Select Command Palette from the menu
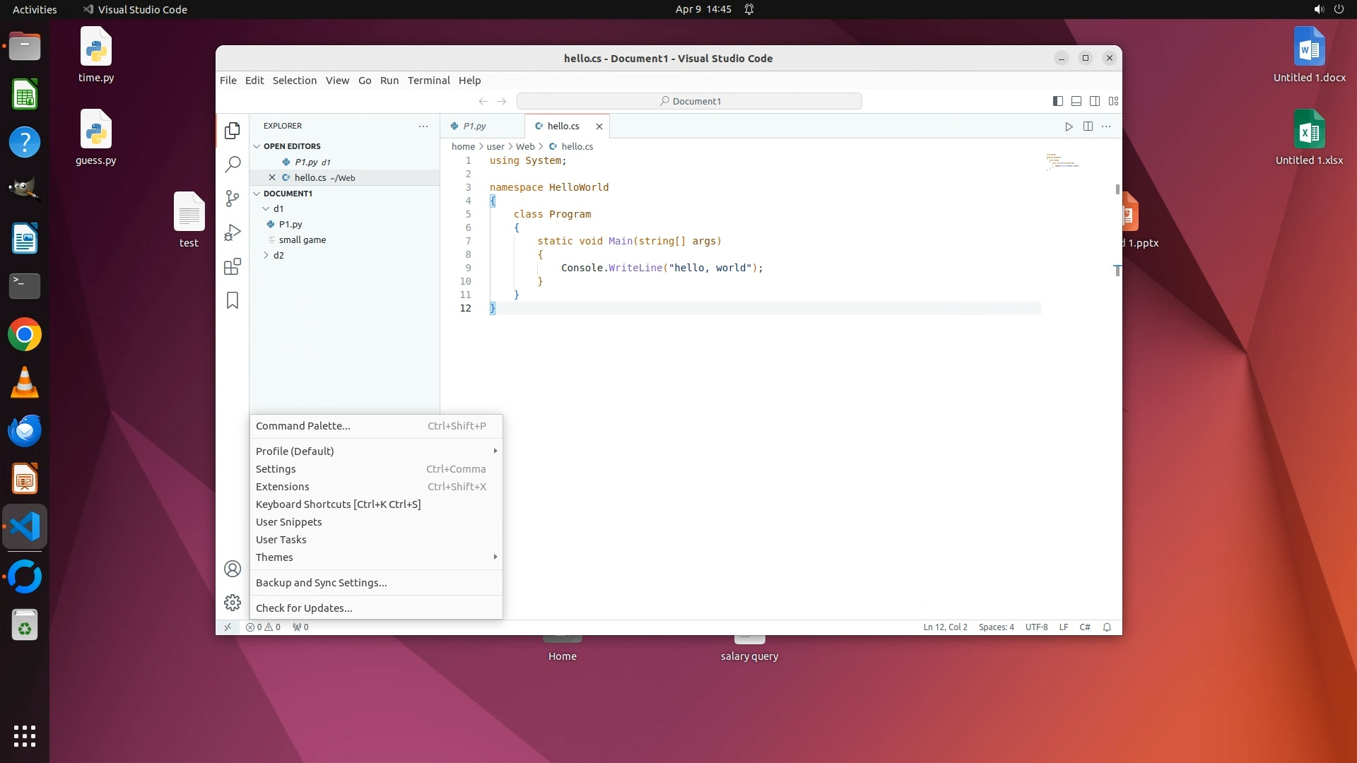Image resolution: width=1357 pixels, height=763 pixels. 302,426
